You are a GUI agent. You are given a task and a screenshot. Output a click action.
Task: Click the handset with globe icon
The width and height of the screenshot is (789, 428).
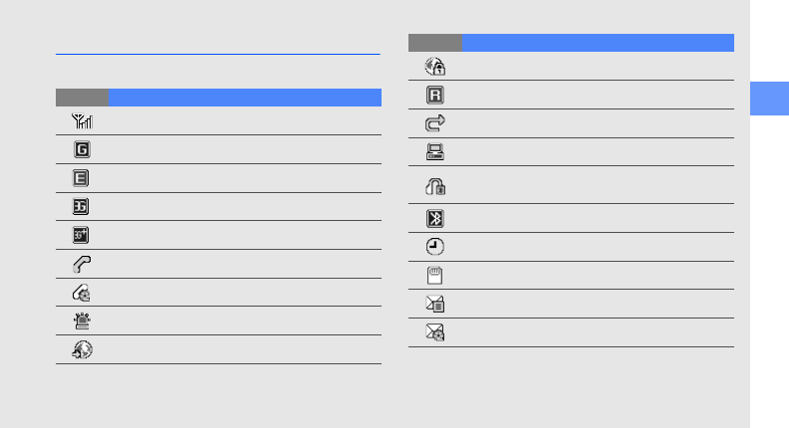[82, 293]
